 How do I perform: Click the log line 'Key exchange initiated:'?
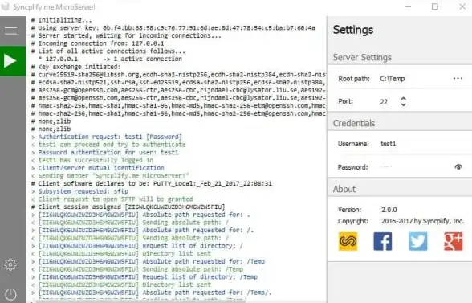coord(75,67)
